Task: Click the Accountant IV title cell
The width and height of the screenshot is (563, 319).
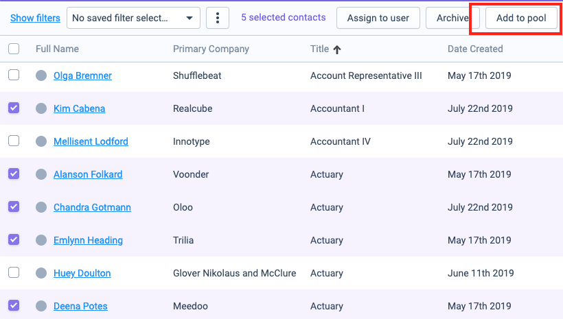Action: coord(340,141)
